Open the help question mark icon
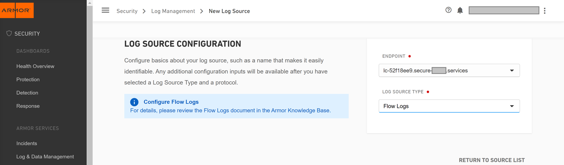 [448, 10]
